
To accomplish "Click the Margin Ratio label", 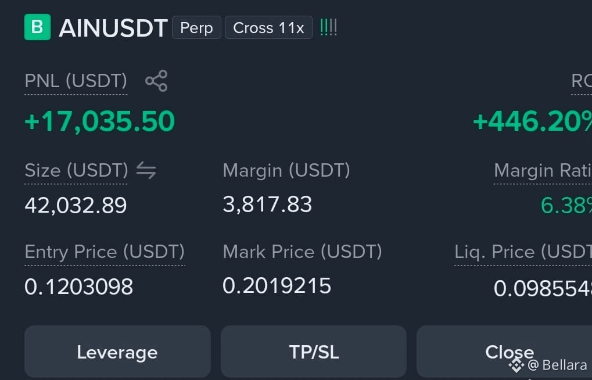I will (543, 170).
